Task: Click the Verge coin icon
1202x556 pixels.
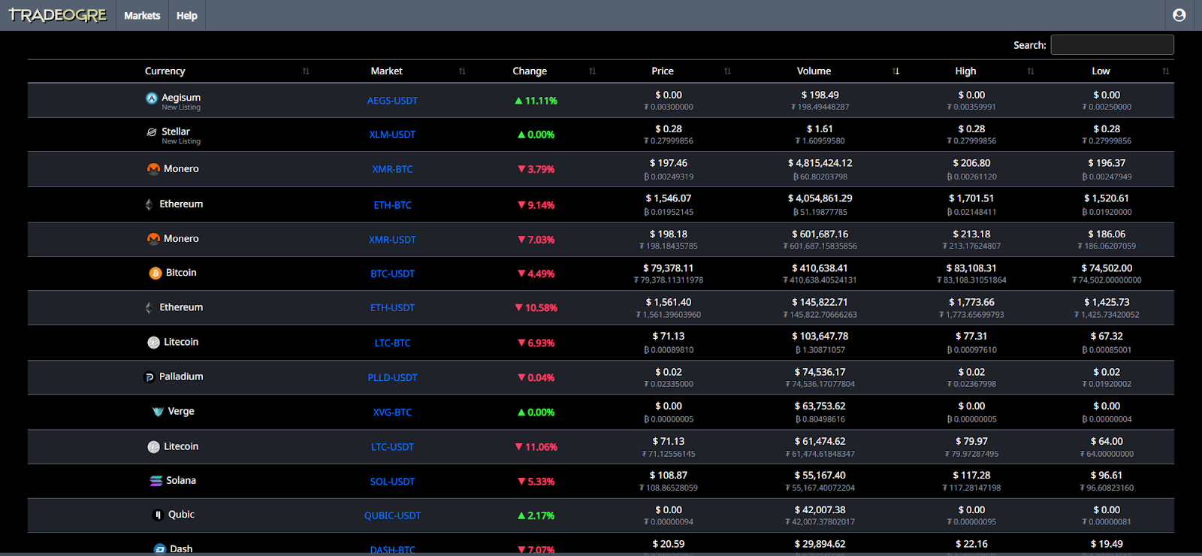Action: point(158,412)
